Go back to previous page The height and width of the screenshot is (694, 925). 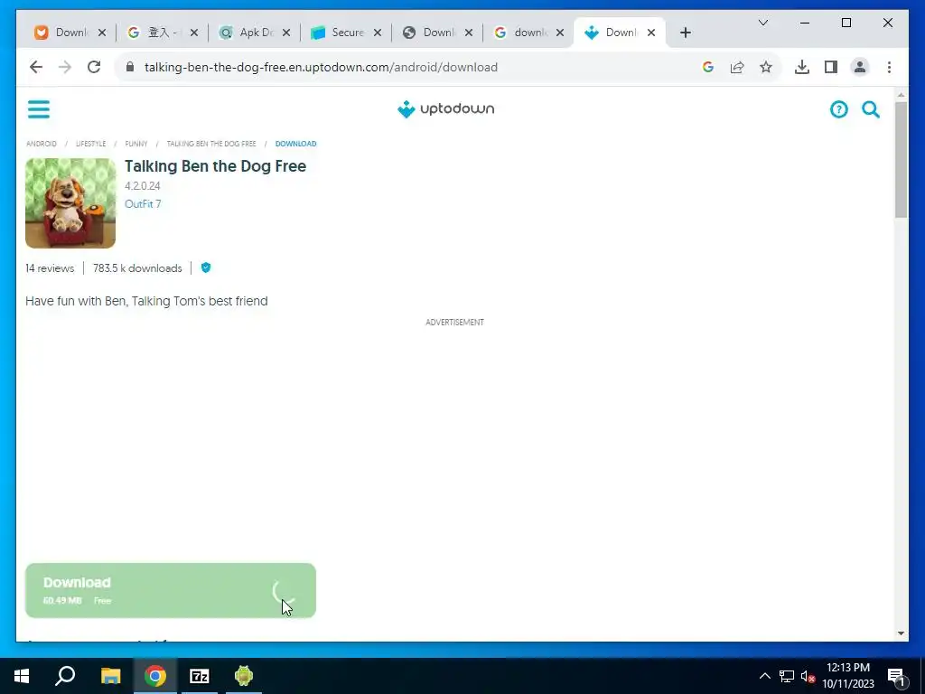36,67
